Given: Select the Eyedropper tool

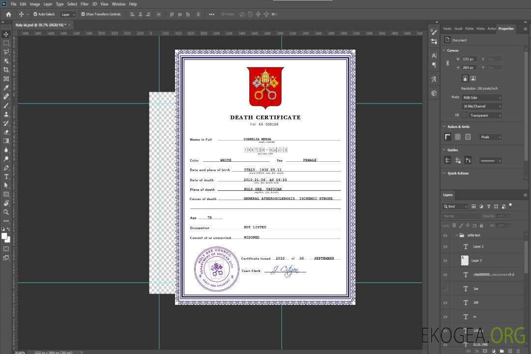Looking at the screenshot, I should click(6, 88).
